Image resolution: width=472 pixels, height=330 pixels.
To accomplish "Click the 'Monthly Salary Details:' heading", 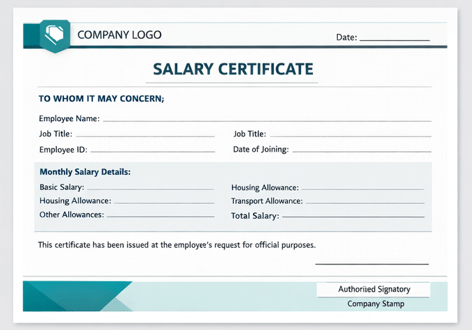I will (x=86, y=172).
